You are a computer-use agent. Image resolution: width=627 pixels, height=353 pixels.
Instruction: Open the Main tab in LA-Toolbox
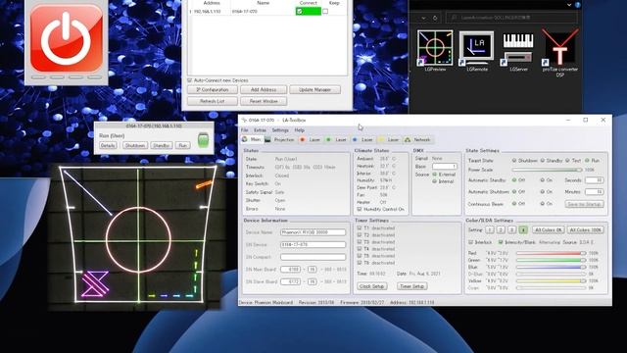252,139
